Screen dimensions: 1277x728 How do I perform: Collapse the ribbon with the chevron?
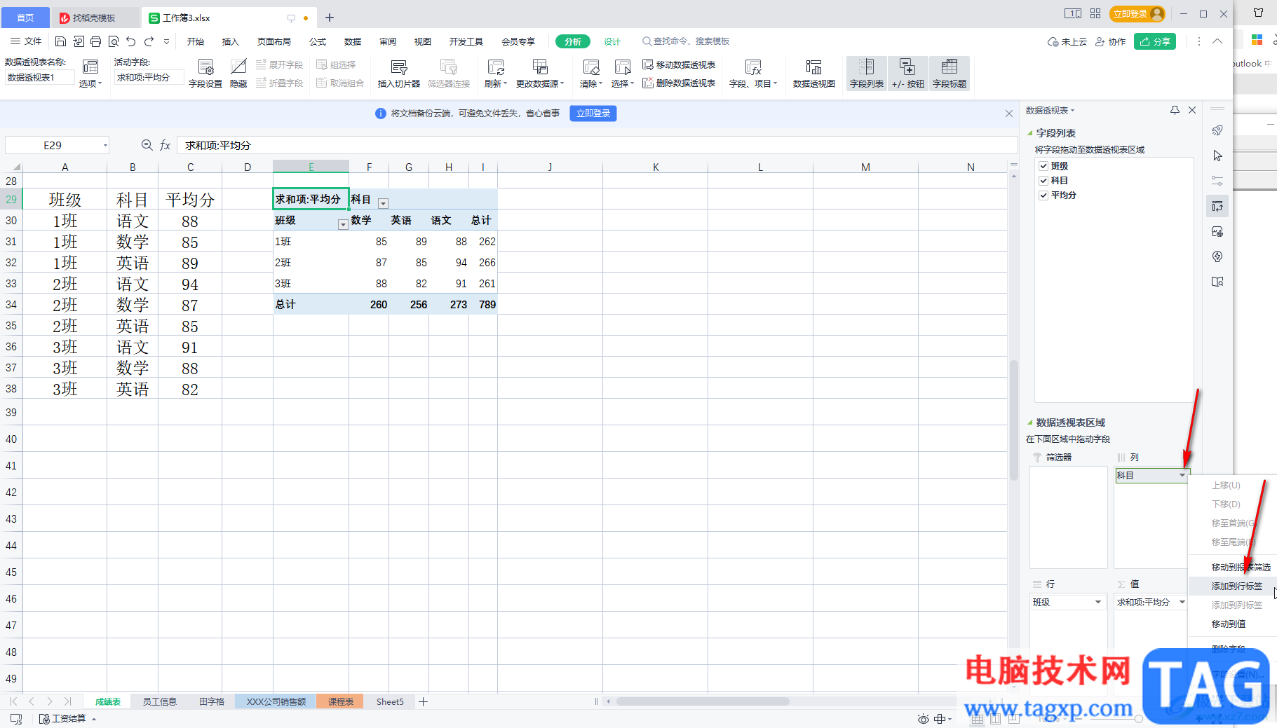tap(1217, 41)
